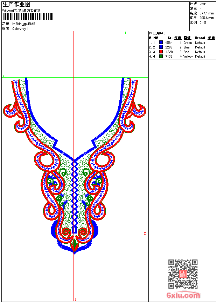This screenshot has width=217, height=302.
Task: Click the file name MEhih_gp.EMB
Action: [x=24, y=24]
